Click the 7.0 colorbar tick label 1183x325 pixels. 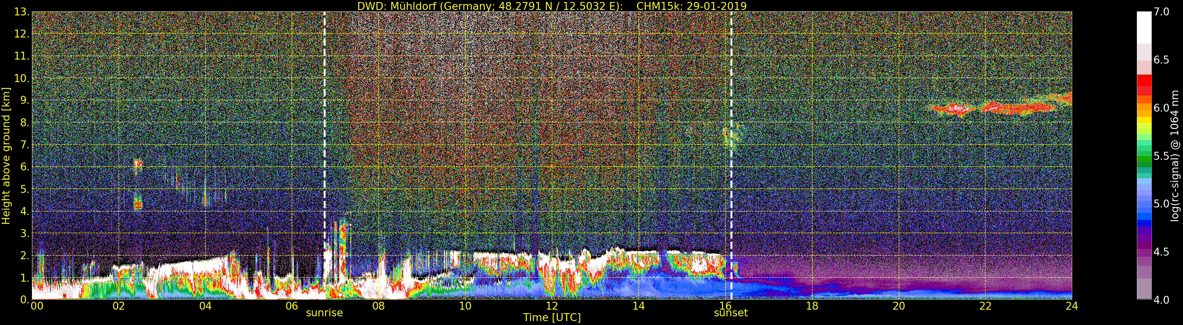pos(1161,12)
